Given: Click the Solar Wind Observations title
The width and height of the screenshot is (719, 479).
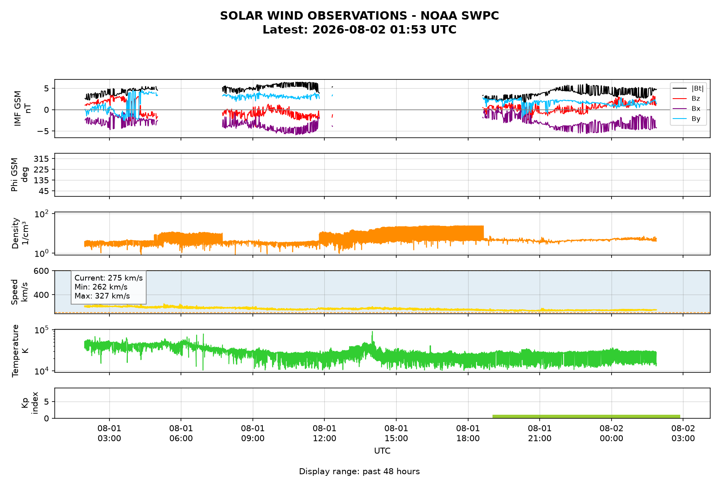Looking at the screenshot, I should [359, 16].
